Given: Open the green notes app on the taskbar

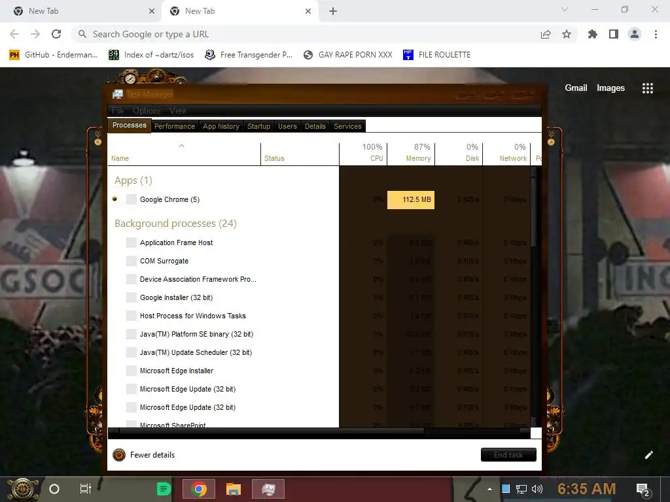Looking at the screenshot, I should (x=164, y=489).
